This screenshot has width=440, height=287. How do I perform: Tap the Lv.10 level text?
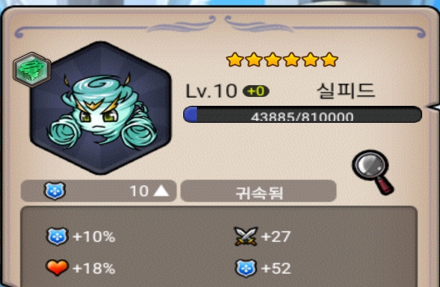coord(212,91)
